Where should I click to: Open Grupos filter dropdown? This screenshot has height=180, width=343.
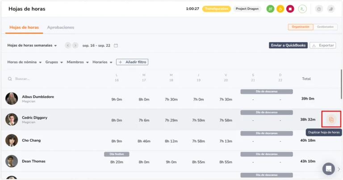tap(54, 62)
